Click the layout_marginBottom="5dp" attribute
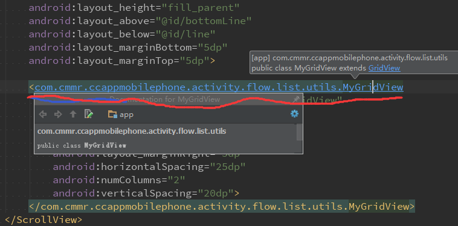Viewport: 458px width, 226px height. pos(128,47)
